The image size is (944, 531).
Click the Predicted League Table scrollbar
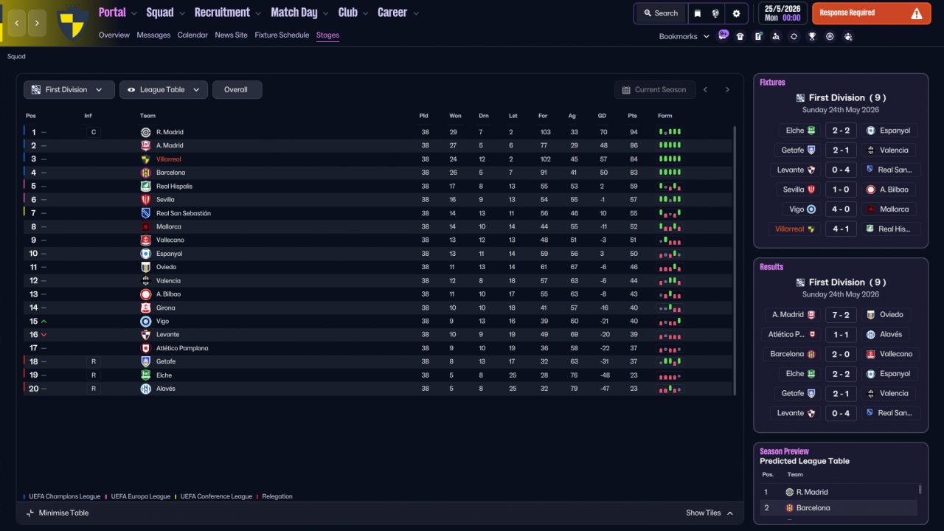point(920,490)
